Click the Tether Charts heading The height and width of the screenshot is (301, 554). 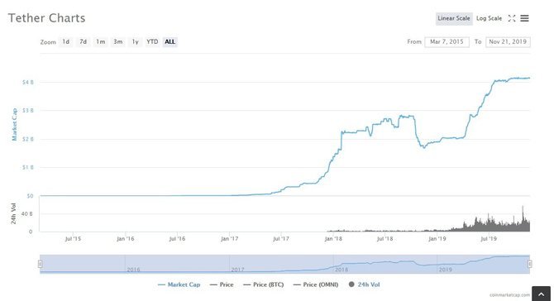point(46,18)
